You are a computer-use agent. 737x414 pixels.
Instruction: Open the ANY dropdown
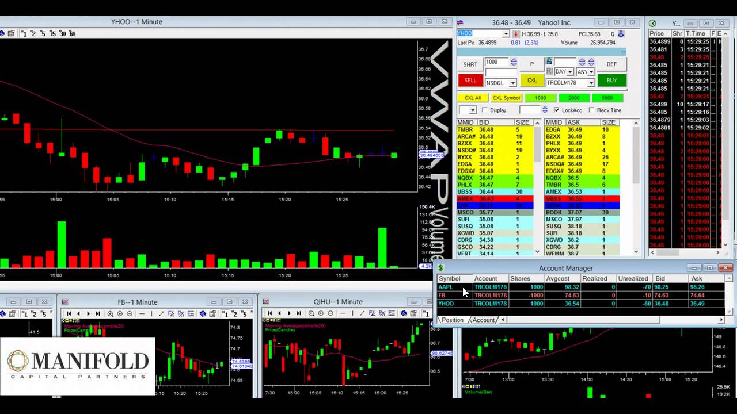click(x=591, y=71)
